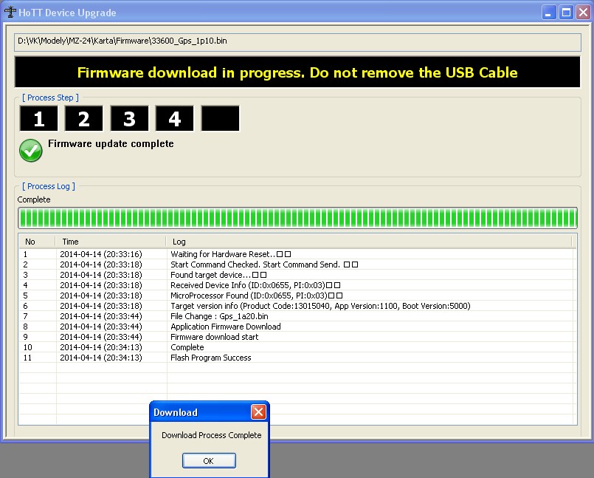Viewport: 594px width, 478px height.
Task: Click the HoTT app icon in title bar
Action: [10, 13]
